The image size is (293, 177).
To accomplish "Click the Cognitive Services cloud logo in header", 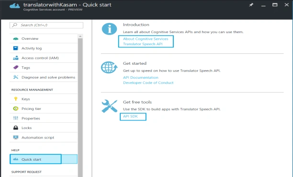I will 15,6.
